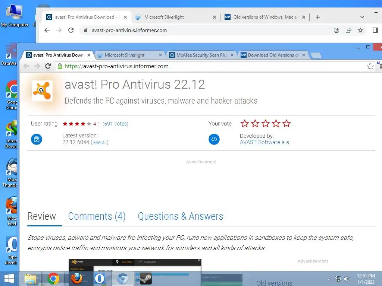Reload page in the back Chrome window
382x286 pixels.
71,30
